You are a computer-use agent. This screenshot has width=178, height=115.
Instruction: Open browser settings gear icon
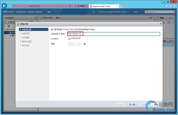[x=174, y=6]
